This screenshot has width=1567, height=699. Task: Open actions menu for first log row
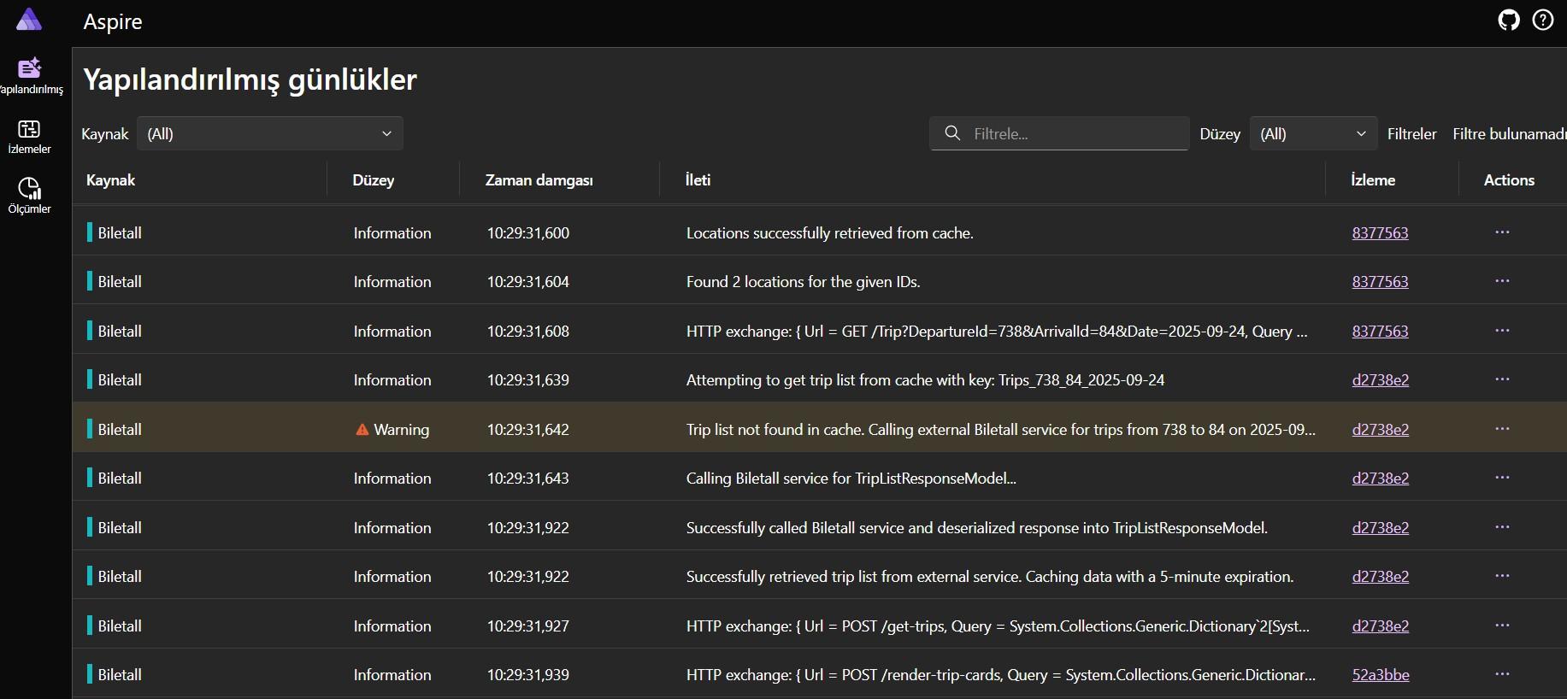click(x=1502, y=232)
